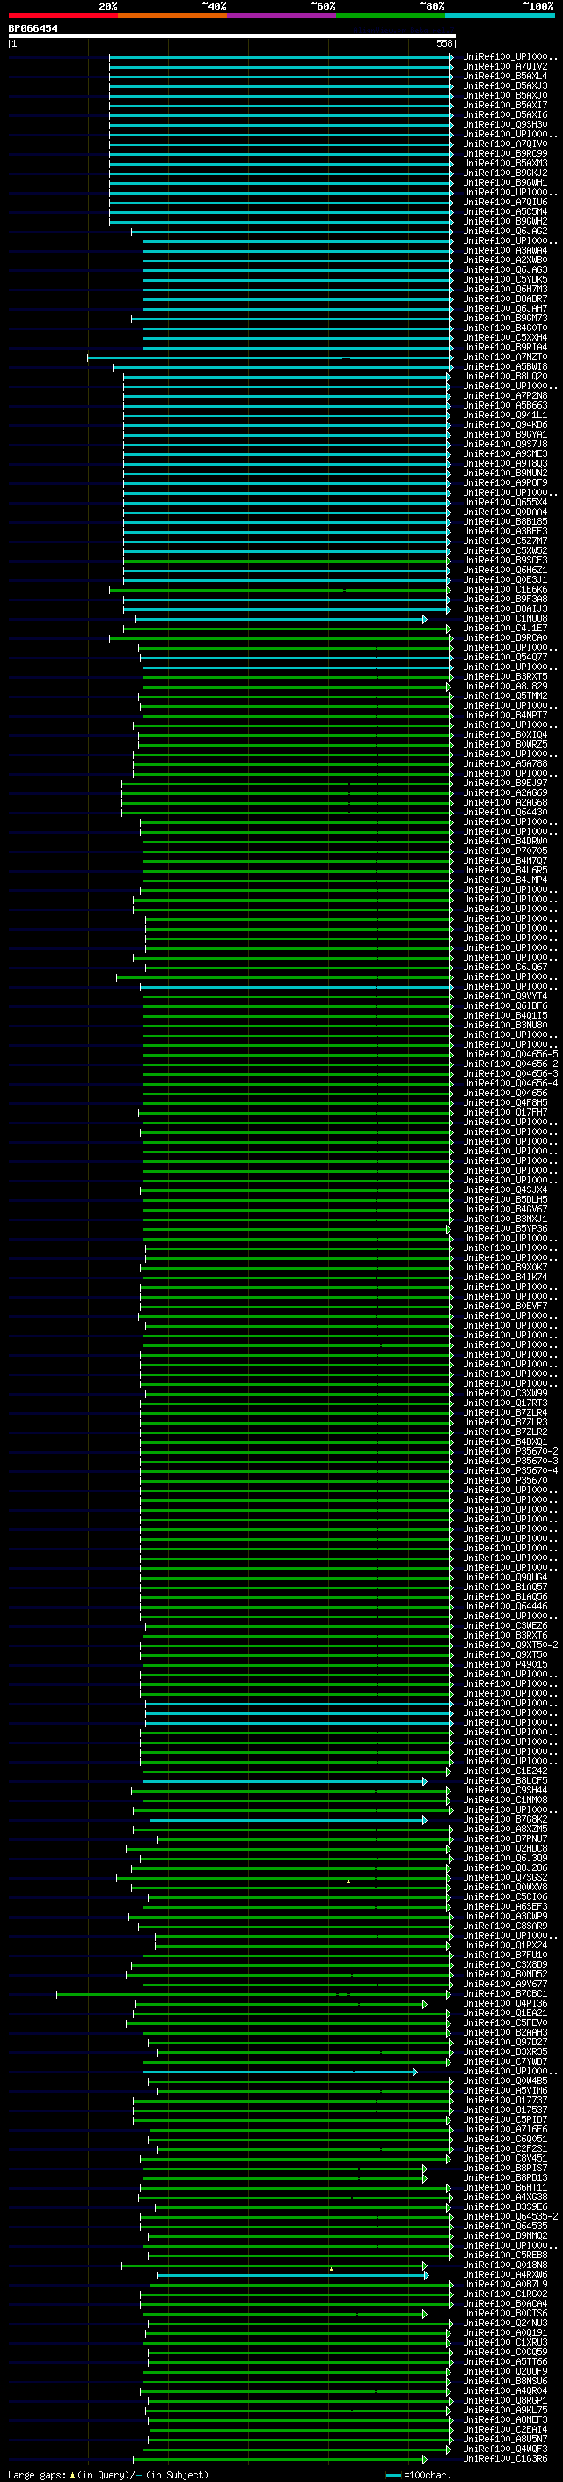Click the orange ~40% identity legend segment
563x2482 pixels.
173,16
